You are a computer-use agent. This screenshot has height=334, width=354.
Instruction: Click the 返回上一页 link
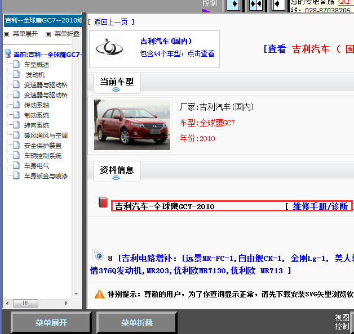[x=111, y=22]
